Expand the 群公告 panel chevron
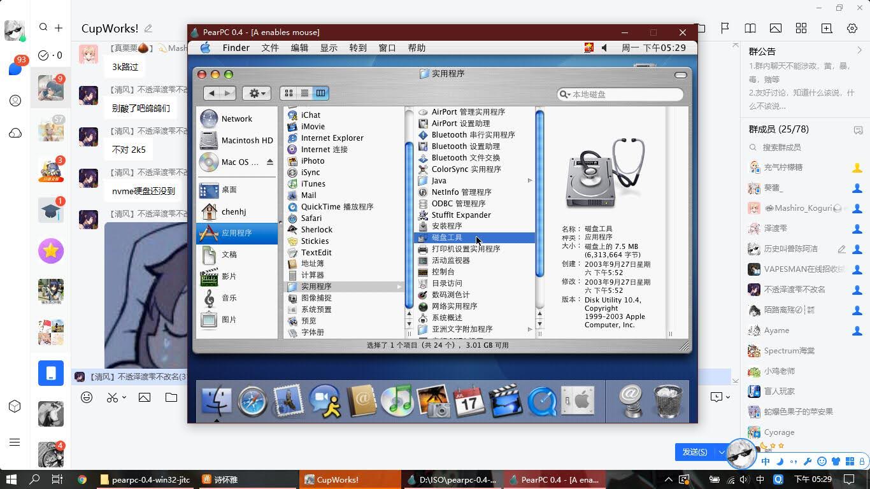Screen dimensions: 870x489 (x=859, y=50)
